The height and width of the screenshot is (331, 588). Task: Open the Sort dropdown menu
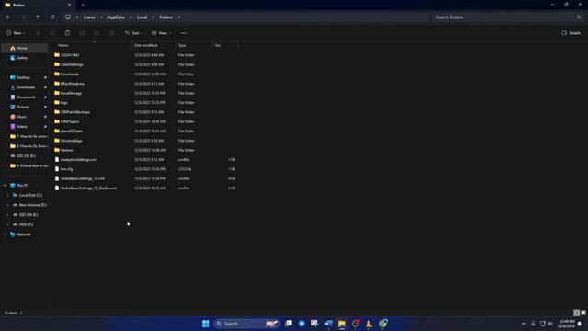pos(134,33)
